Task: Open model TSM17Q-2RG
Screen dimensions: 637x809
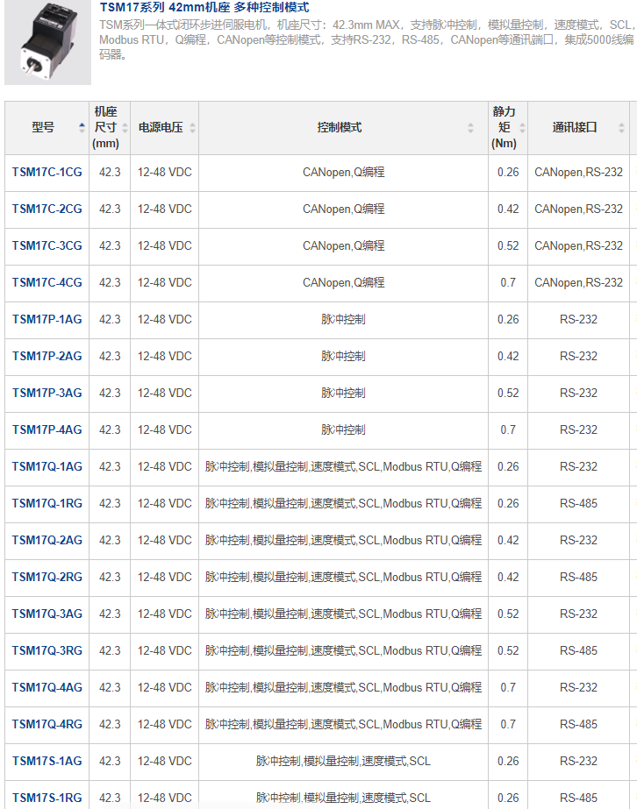Action: coord(47,577)
